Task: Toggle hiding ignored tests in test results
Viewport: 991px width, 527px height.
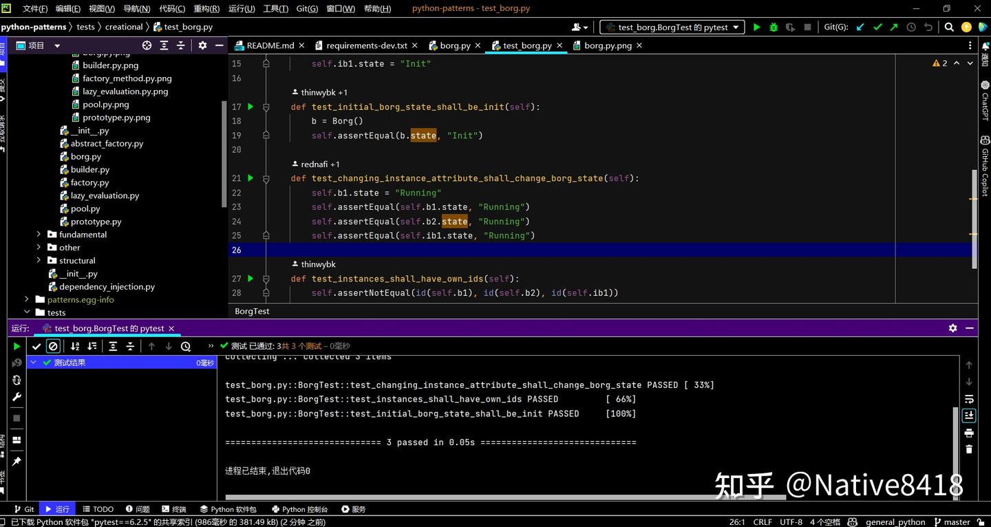Action: click(x=53, y=346)
